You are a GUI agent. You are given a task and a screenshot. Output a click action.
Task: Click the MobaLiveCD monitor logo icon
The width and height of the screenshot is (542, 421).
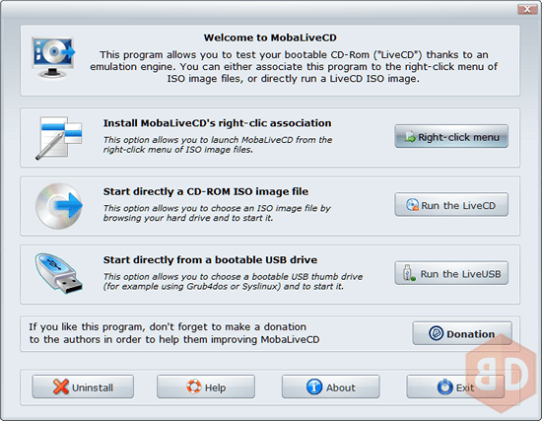(x=53, y=57)
